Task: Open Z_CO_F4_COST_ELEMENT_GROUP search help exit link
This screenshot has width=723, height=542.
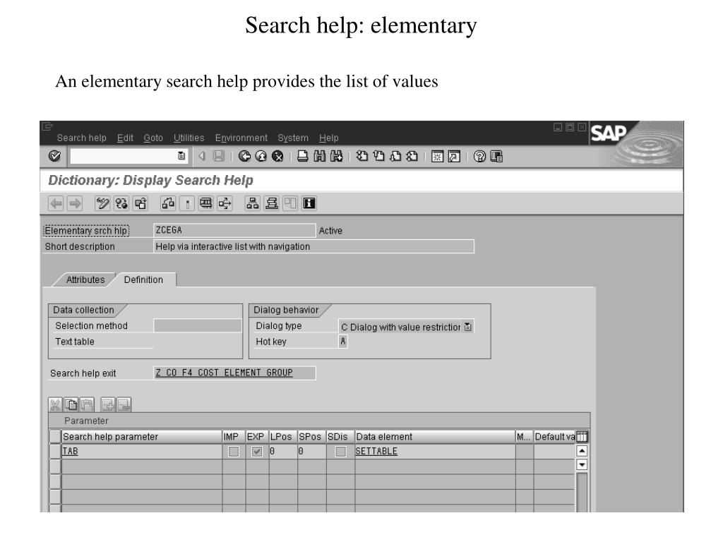Action: click(x=224, y=373)
